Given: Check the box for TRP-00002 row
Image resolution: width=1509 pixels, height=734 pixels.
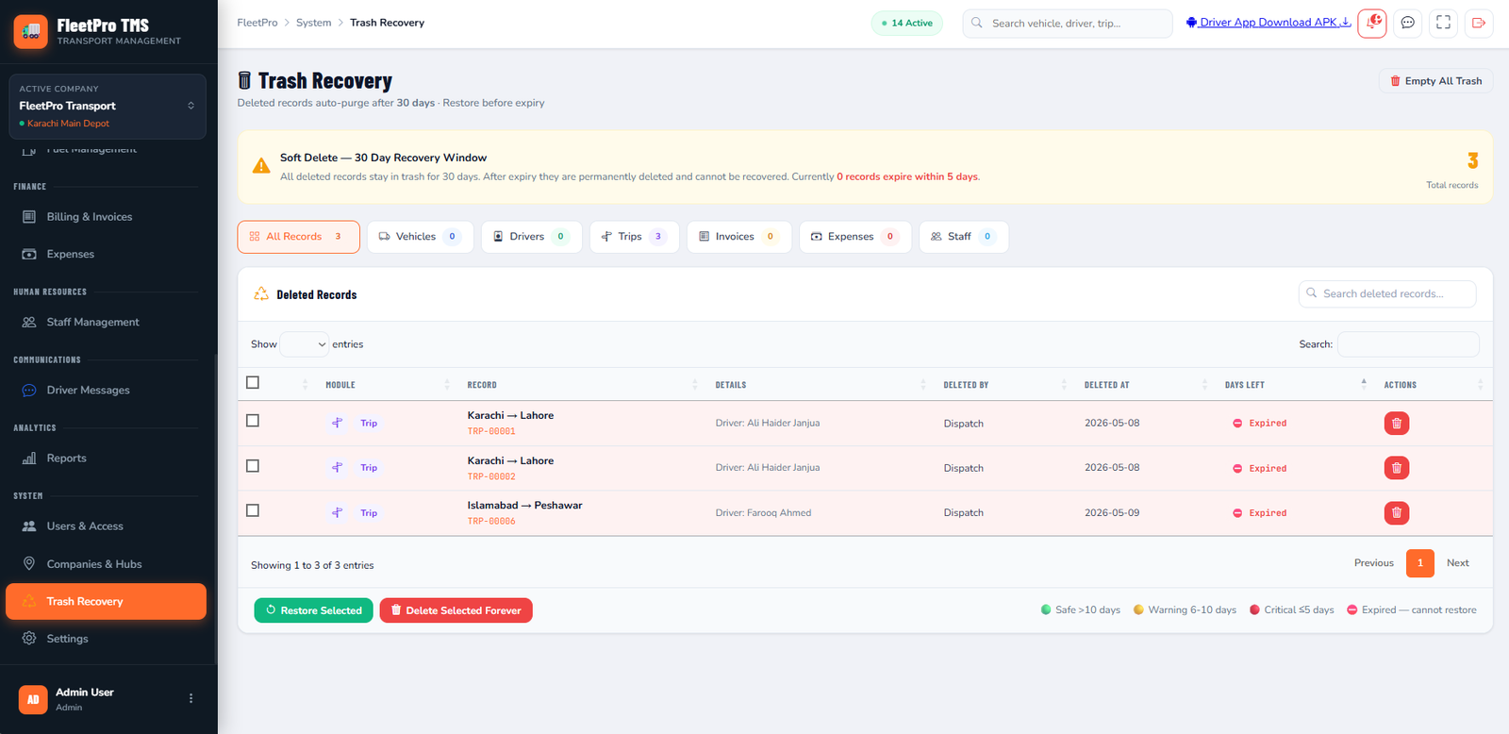Looking at the screenshot, I should [253, 466].
